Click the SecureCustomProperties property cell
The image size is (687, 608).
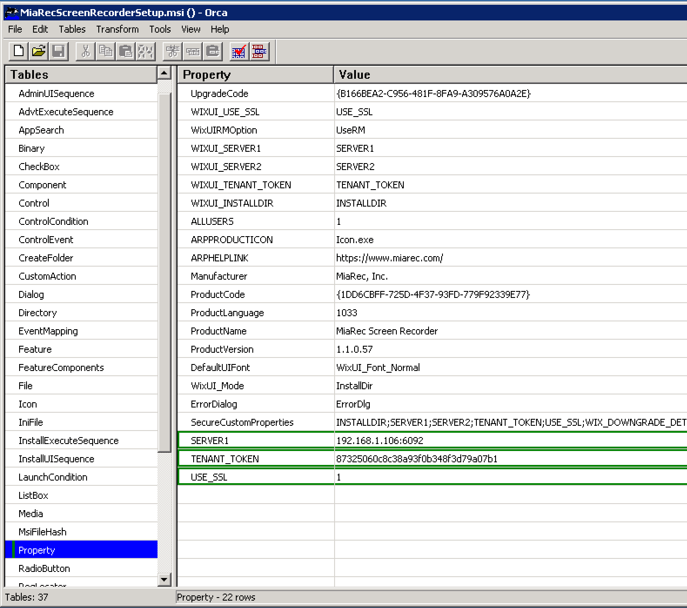[x=256, y=422]
